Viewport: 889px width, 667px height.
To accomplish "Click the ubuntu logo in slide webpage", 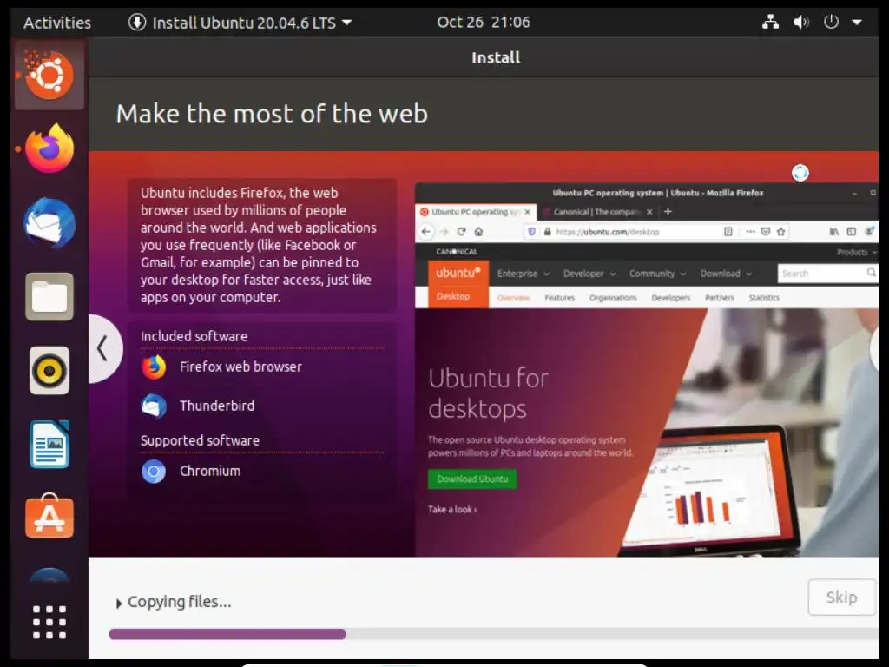I will (x=458, y=273).
